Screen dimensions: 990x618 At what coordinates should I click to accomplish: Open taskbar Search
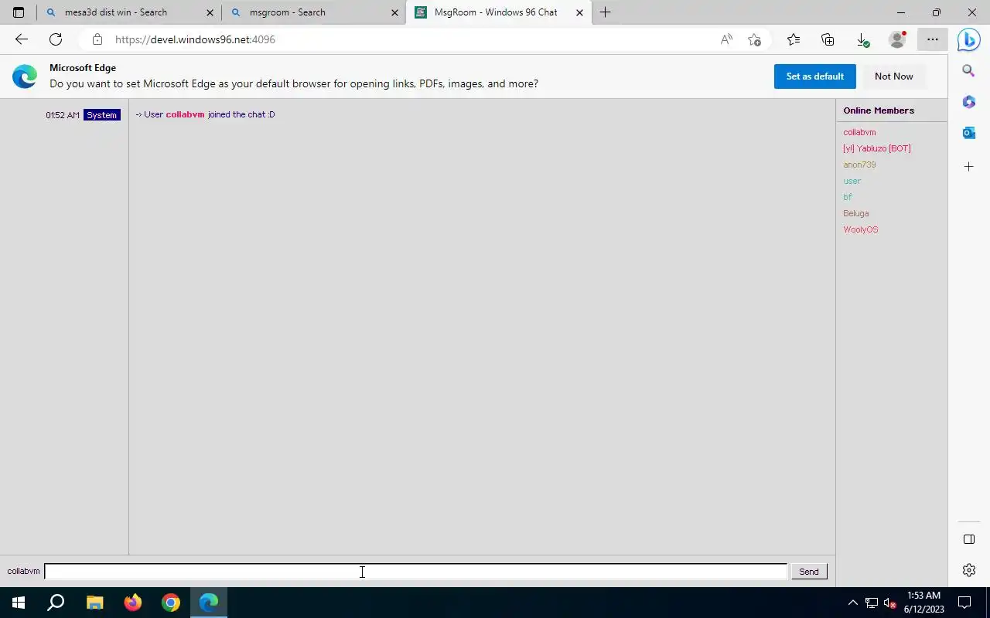click(56, 603)
